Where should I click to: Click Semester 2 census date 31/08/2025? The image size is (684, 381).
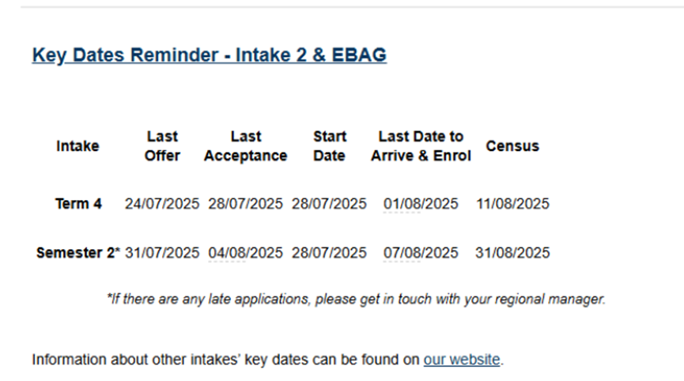512,252
